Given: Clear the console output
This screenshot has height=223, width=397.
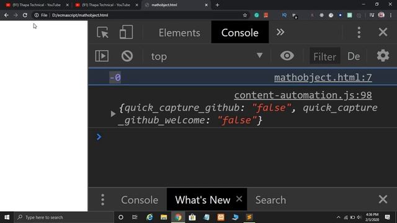Looking at the screenshot, I should 127,56.
